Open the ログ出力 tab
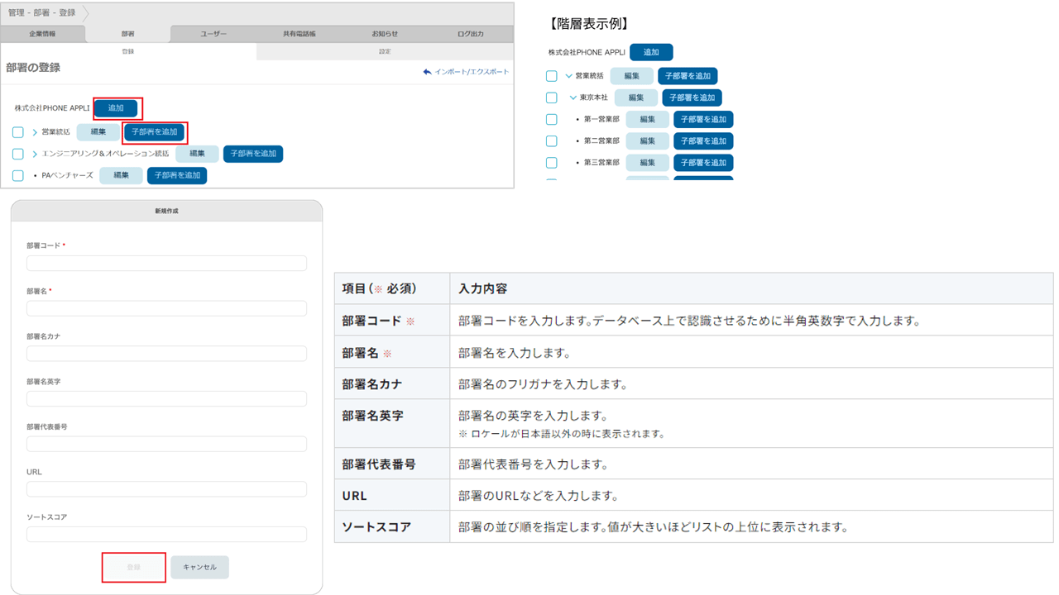Screen dimensions: 1059x595 470,34
